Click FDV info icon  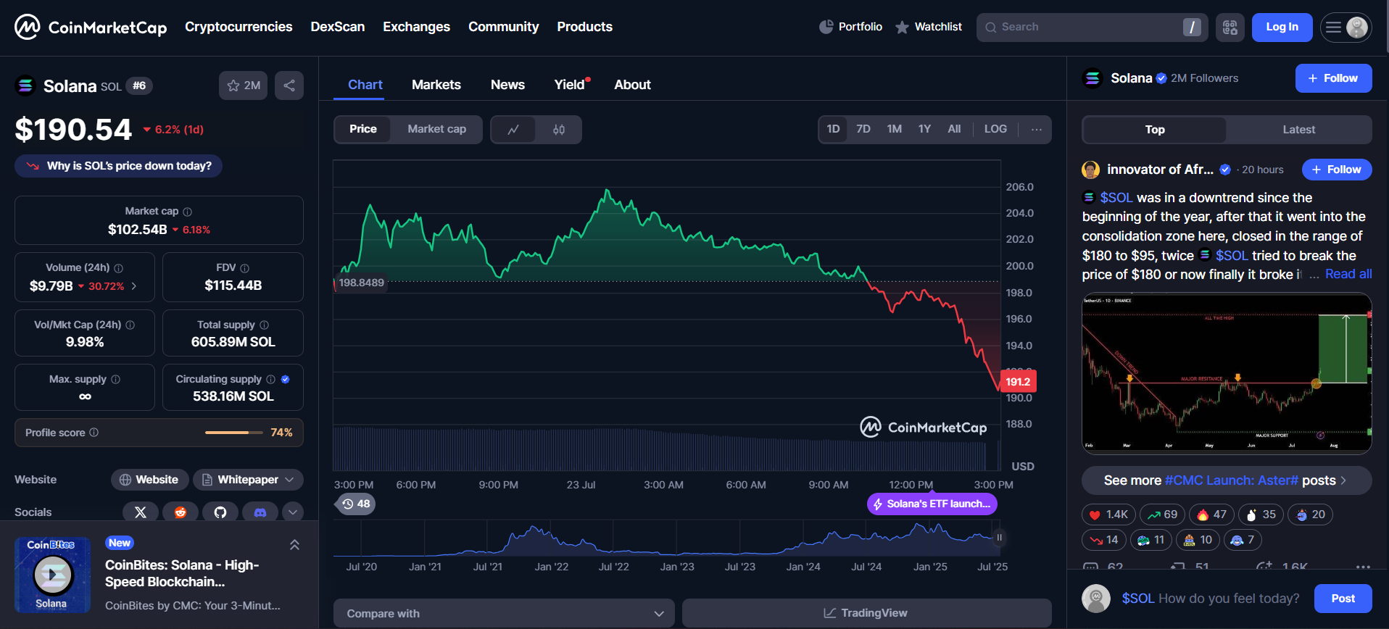244,268
